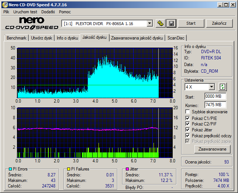Open the Plik menu
The height and width of the screenshot is (193, 238).
6,12
